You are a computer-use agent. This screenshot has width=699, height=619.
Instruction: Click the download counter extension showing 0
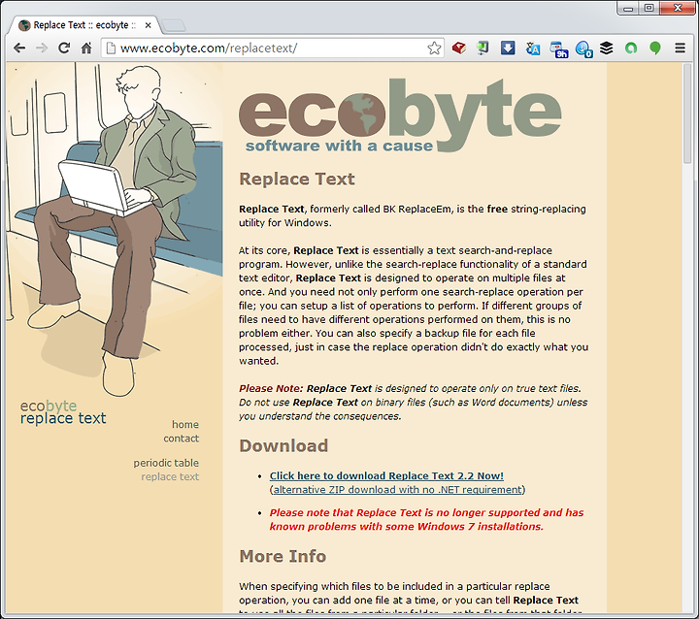(x=583, y=49)
